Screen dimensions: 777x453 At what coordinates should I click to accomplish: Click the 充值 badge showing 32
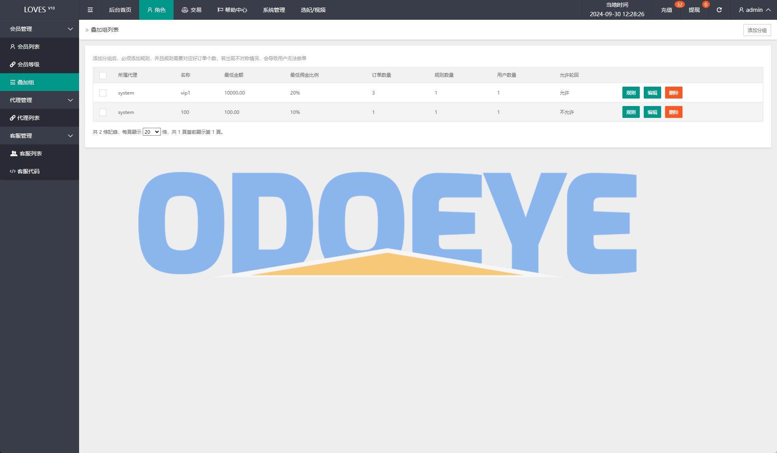pyautogui.click(x=679, y=5)
